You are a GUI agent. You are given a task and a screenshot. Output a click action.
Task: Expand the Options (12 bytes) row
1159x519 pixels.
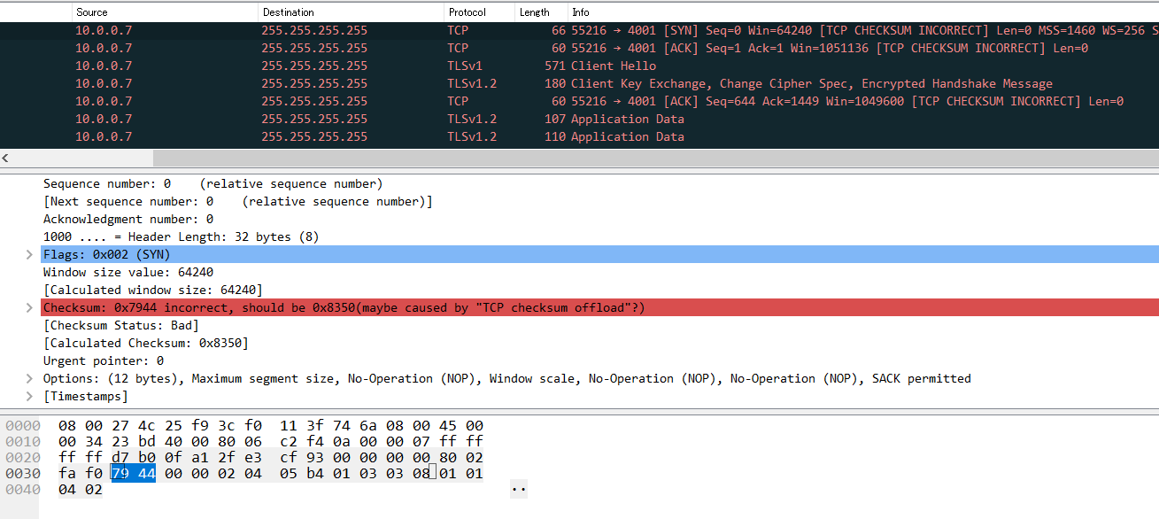click(31, 379)
